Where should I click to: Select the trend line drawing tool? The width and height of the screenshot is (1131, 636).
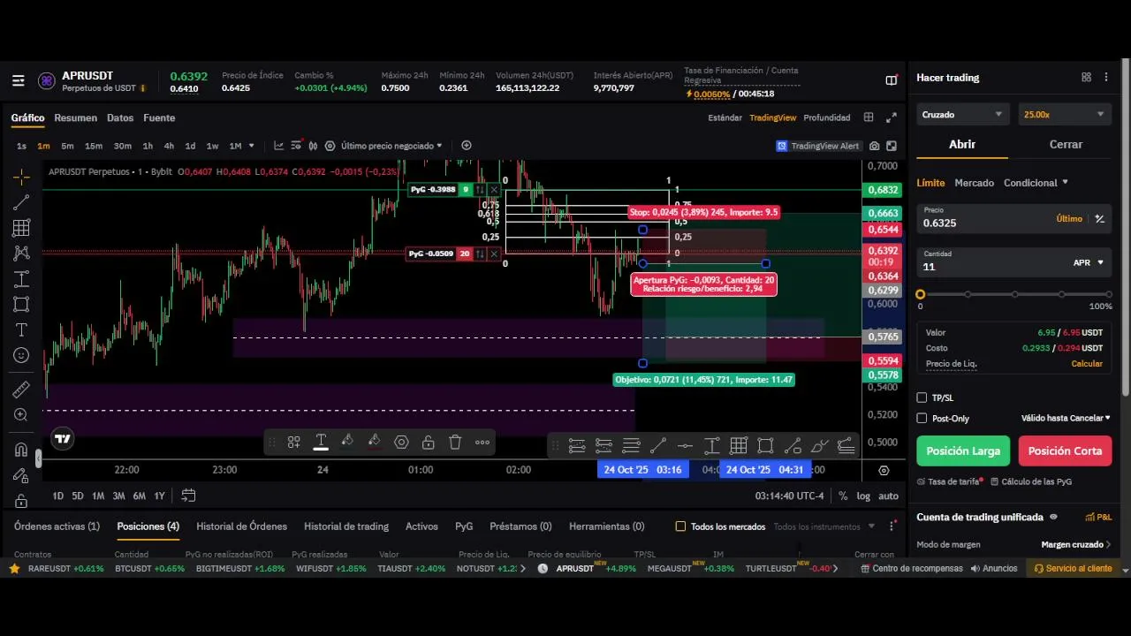click(x=21, y=202)
